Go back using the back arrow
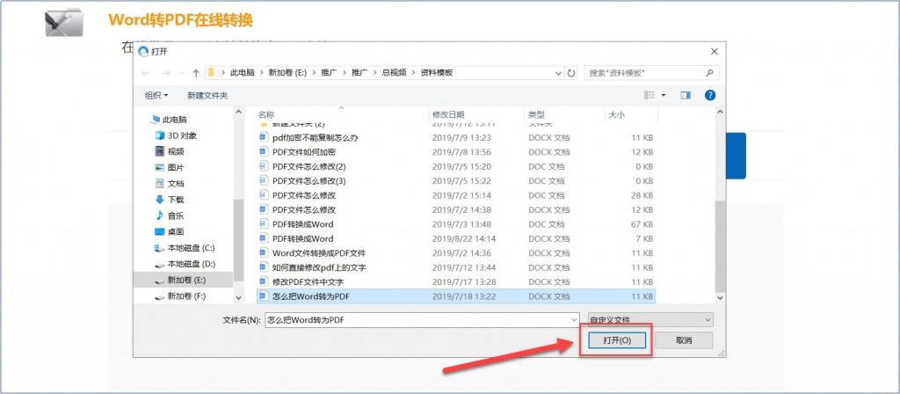The width and height of the screenshot is (900, 394). [146, 74]
